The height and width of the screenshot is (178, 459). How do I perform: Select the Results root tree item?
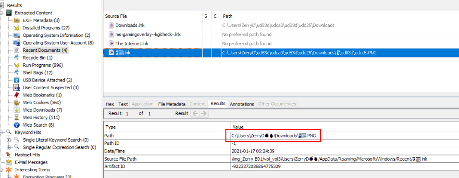pyautogui.click(x=14, y=5)
